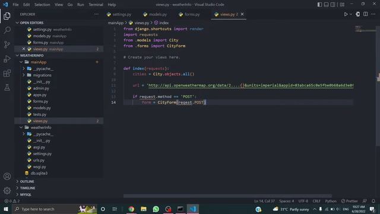Screen dimensions: 380x214
Task: Open Run and Debug view
Action: click(7, 59)
